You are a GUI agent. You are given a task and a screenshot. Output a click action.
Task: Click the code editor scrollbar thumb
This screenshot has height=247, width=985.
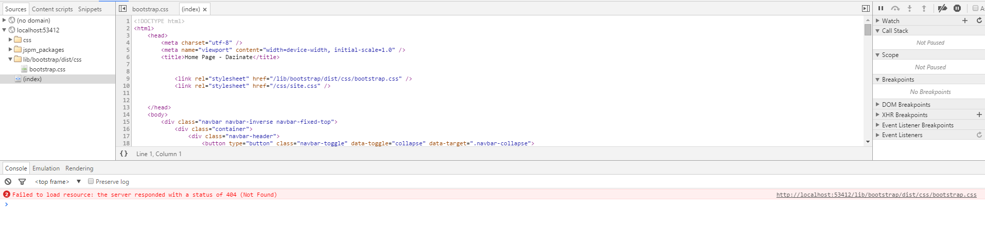click(868, 29)
